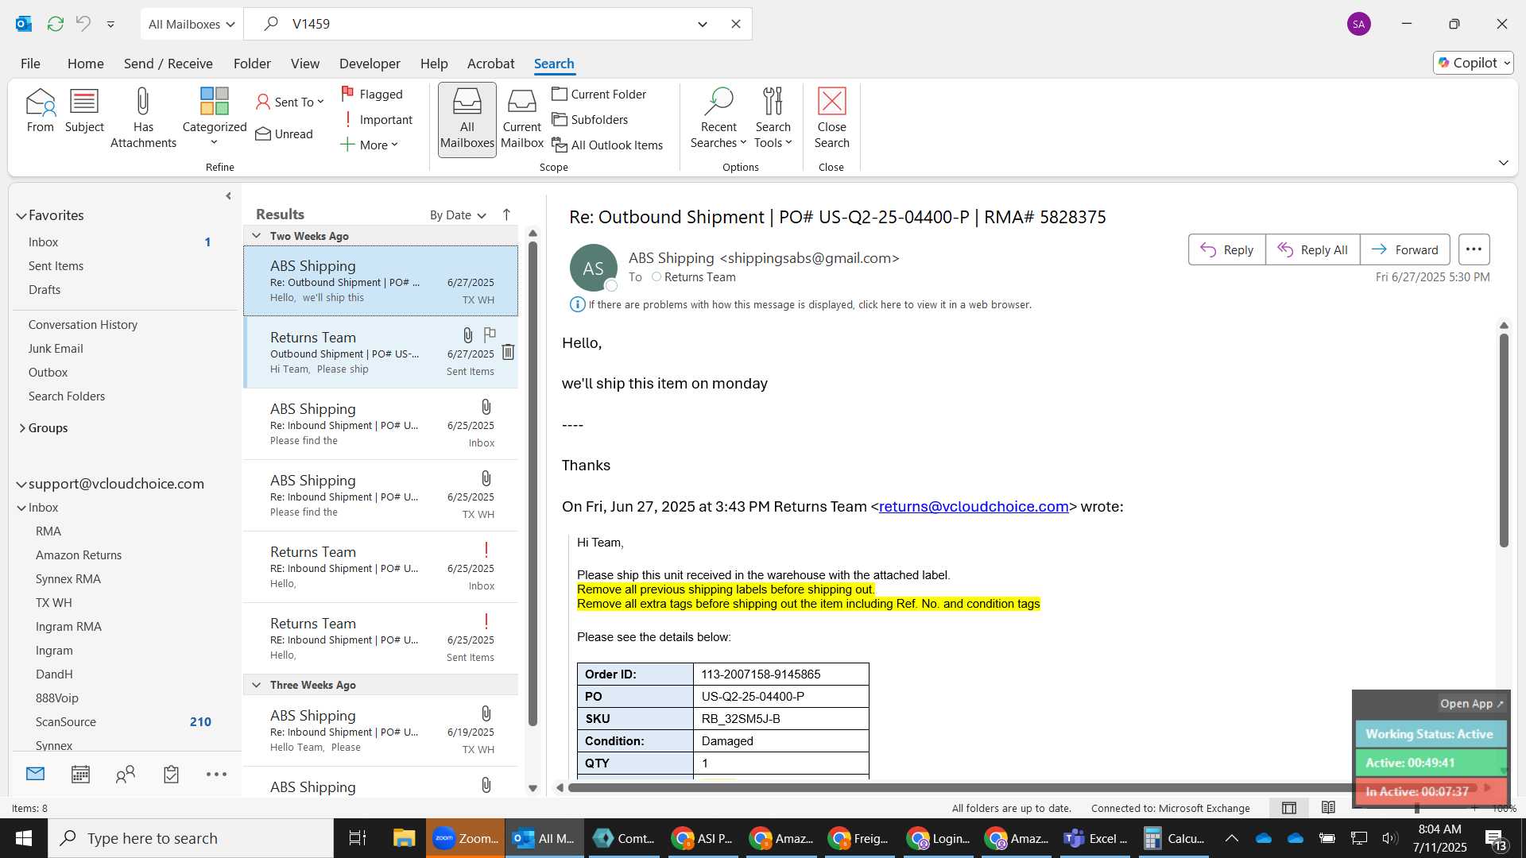
Task: Switch to Normal view in status bar
Action: [1289, 808]
